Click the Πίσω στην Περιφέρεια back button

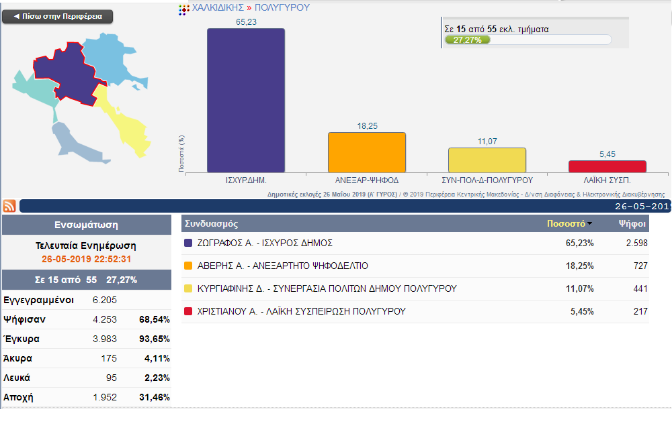(58, 17)
